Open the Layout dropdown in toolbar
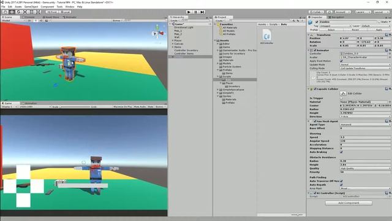The height and width of the screenshot is (221, 392). [381, 12]
